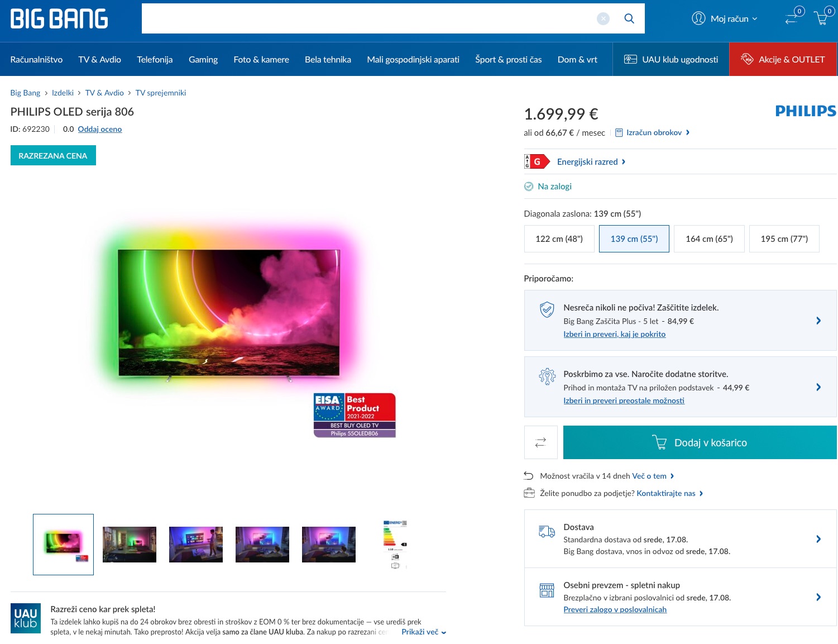Click the briefcase business offer icon
This screenshot has height=644, width=838.
[529, 493]
